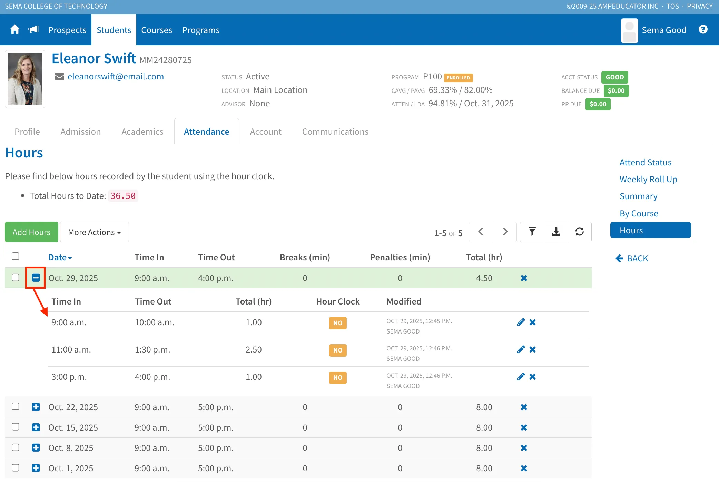719x482 pixels.
Task: Collapse the Oct. 29, 2025 row details
Action: [36, 278]
